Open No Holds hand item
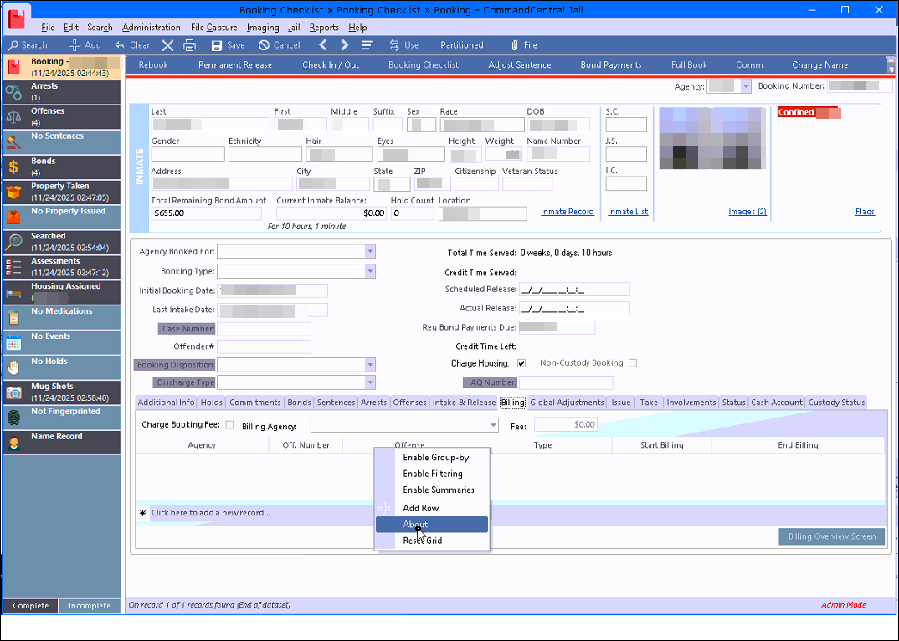899x641 pixels. [62, 367]
